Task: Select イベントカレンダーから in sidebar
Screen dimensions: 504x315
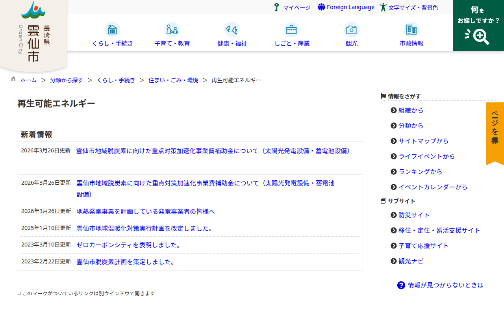Action: (x=433, y=187)
